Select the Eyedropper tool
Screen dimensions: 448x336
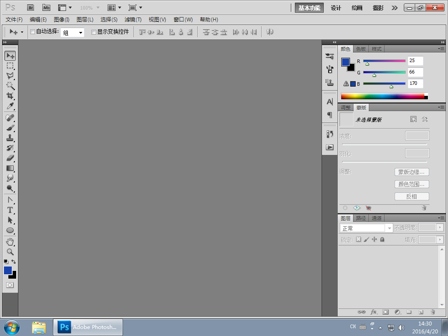[x=10, y=106]
